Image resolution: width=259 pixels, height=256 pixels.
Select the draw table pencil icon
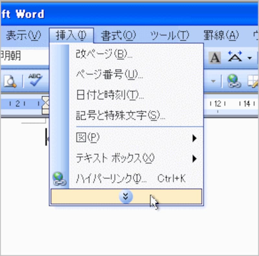click(253, 82)
